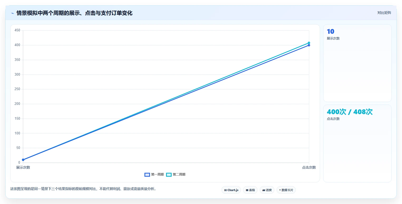The width and height of the screenshot is (402, 204).
Task: Click the 150 y-axis tick label
Action: click(x=17, y=119)
